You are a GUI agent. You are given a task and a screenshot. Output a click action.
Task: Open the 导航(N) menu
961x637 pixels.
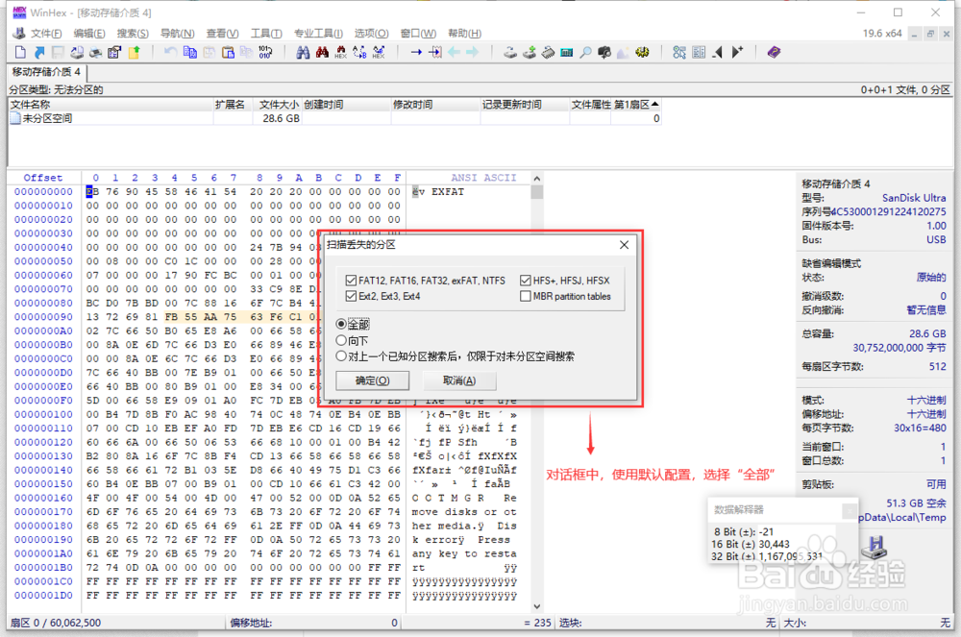178,33
